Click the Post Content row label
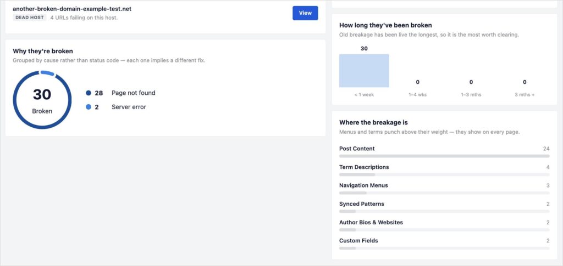The width and height of the screenshot is (563, 266). click(x=357, y=149)
